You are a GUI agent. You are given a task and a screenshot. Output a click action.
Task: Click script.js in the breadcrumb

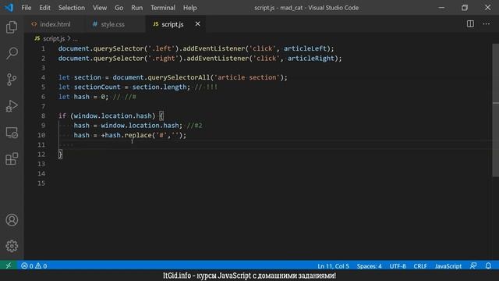[54, 38]
